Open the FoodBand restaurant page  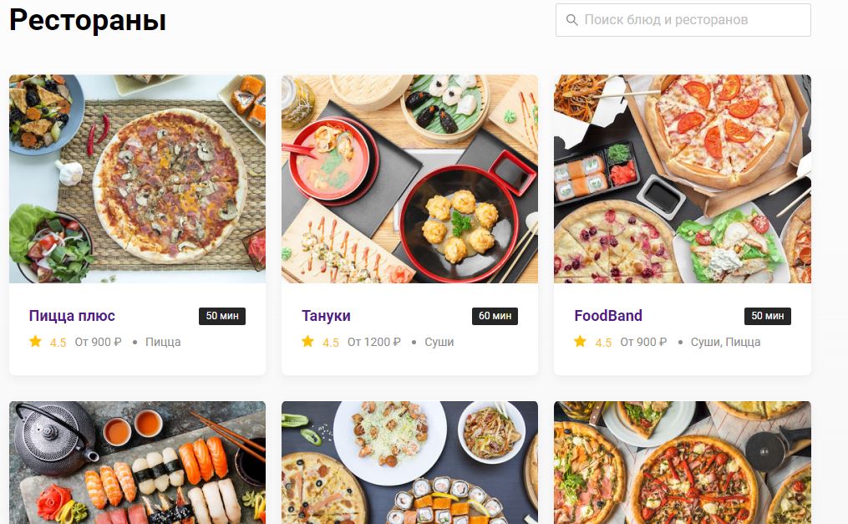coord(608,316)
